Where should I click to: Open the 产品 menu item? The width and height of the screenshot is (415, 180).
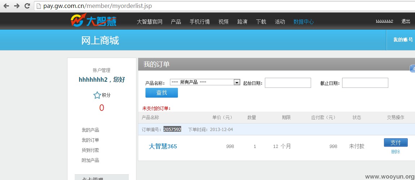click(176, 22)
